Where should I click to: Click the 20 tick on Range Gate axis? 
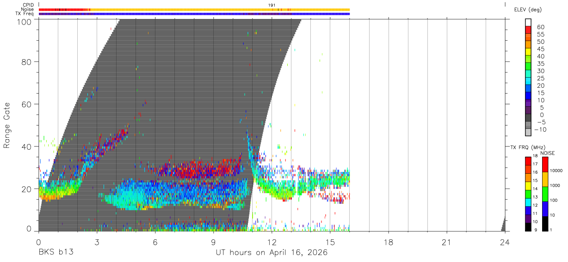pyautogui.click(x=27, y=189)
